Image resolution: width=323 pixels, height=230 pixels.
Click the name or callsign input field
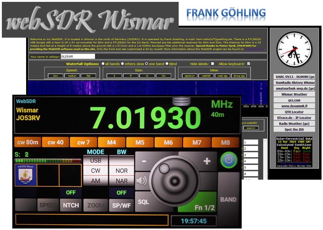[78, 56]
